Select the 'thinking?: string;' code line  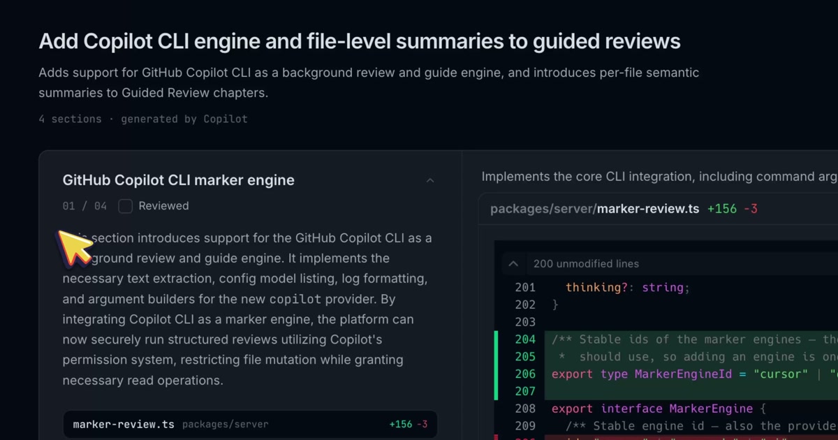pos(628,287)
